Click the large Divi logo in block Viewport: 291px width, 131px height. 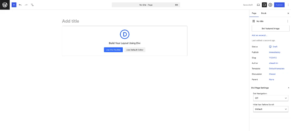click(125, 34)
